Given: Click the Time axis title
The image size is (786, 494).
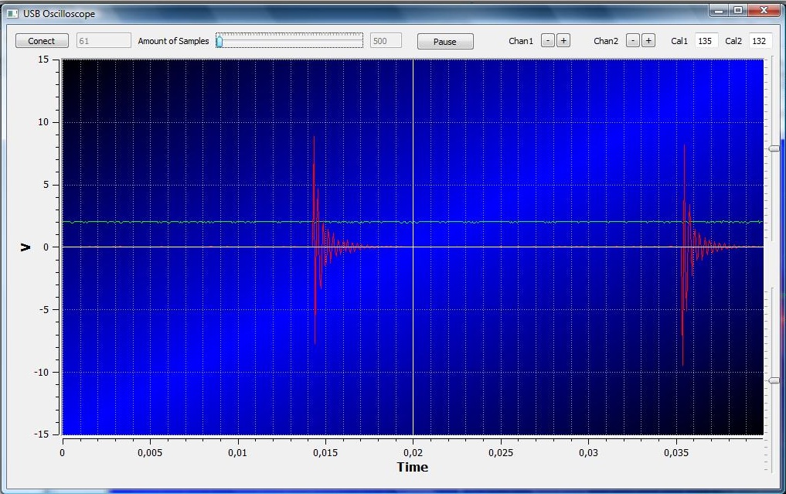Looking at the screenshot, I should tap(413, 467).
